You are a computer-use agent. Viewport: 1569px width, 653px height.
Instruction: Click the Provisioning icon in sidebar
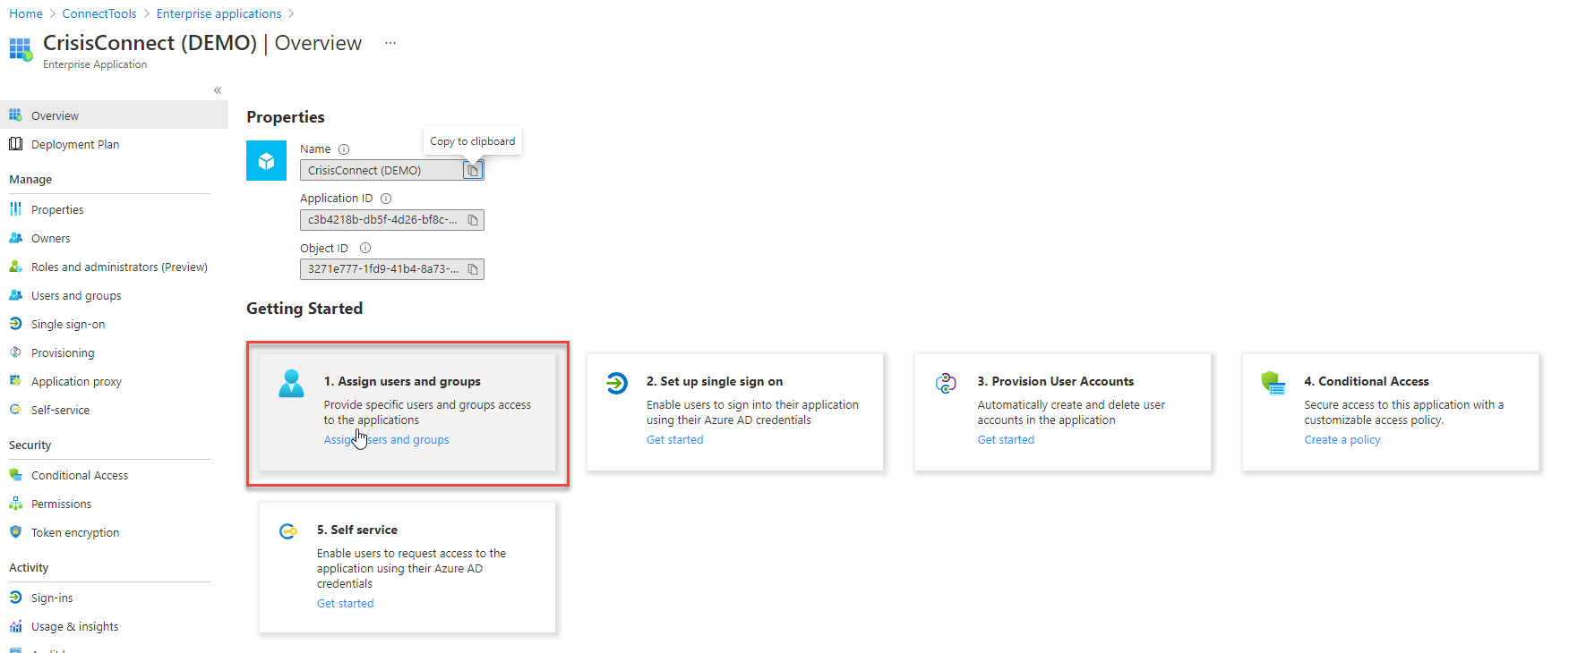tap(15, 352)
